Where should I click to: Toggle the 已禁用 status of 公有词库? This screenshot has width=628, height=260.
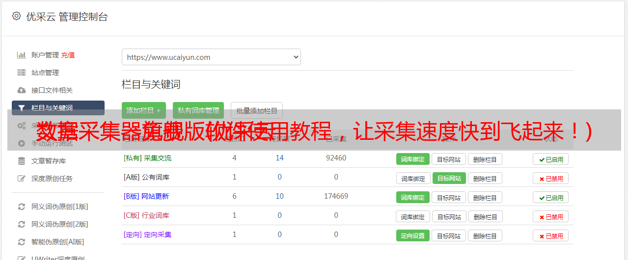point(551,178)
